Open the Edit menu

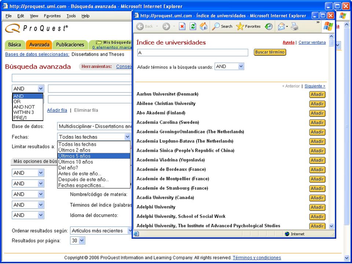pos(21,16)
